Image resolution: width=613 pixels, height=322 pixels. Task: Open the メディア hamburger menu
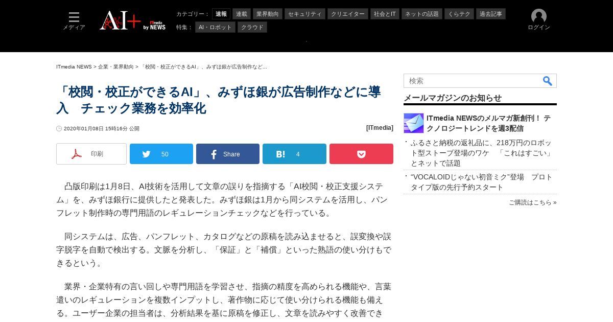pos(74,21)
